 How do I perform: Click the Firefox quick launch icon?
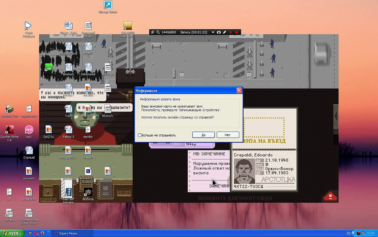42,233
